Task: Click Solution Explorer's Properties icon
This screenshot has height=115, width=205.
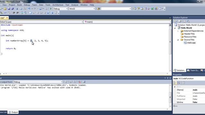Action: [x=175, y=21]
